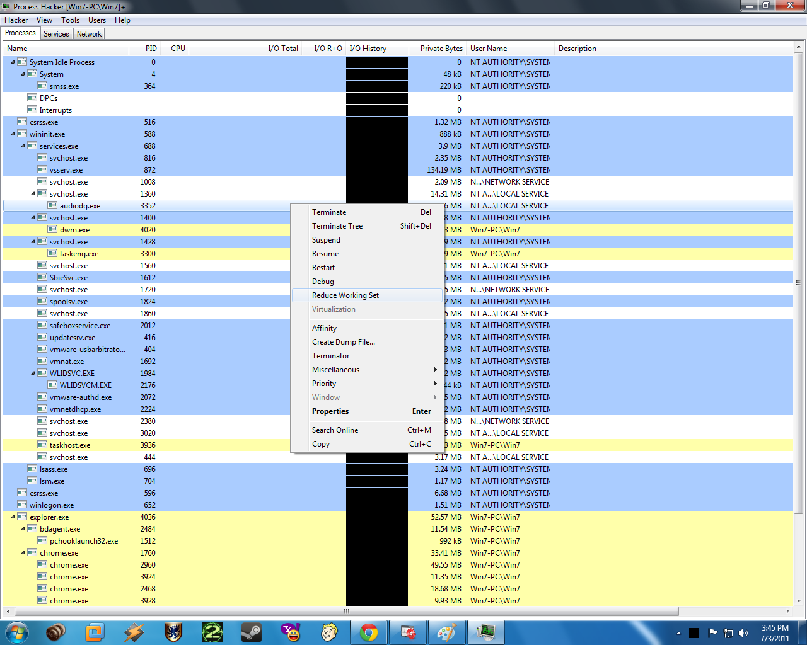Choose Create Dump File... option
The image size is (807, 645).
[367, 342]
